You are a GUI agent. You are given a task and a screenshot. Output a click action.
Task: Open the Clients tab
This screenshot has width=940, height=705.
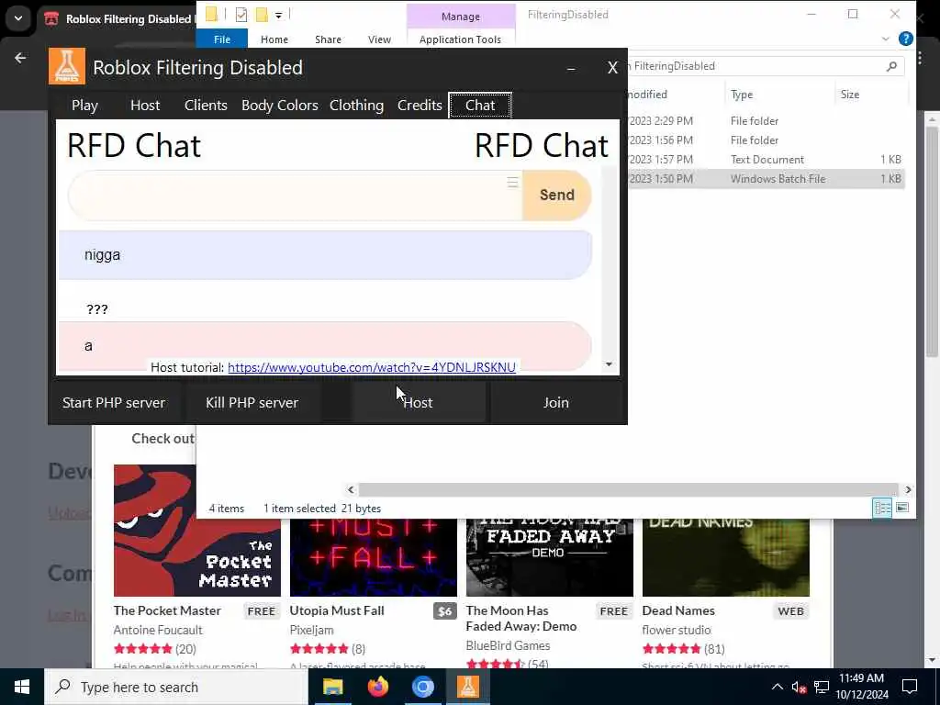pos(206,106)
